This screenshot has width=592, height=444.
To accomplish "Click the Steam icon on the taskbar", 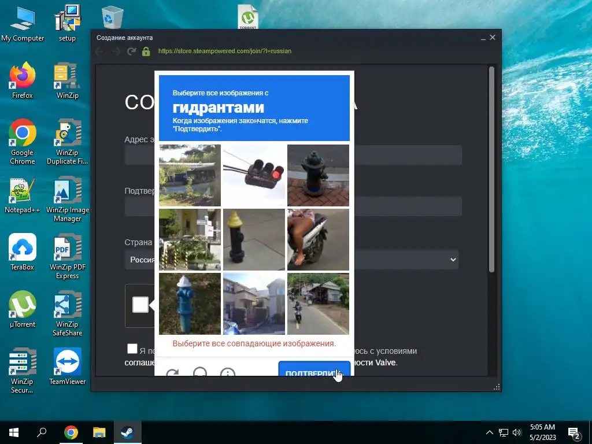I will [128, 432].
